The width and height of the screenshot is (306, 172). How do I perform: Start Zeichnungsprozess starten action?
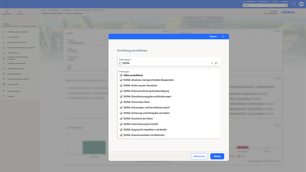[x=18, y=79]
